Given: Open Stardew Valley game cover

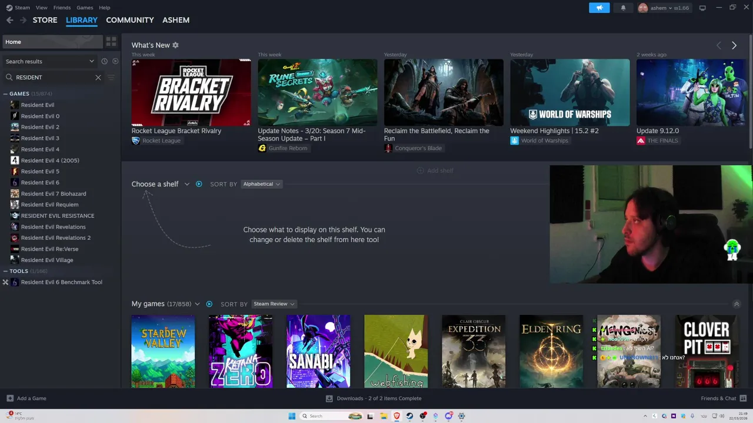Looking at the screenshot, I should (x=163, y=351).
